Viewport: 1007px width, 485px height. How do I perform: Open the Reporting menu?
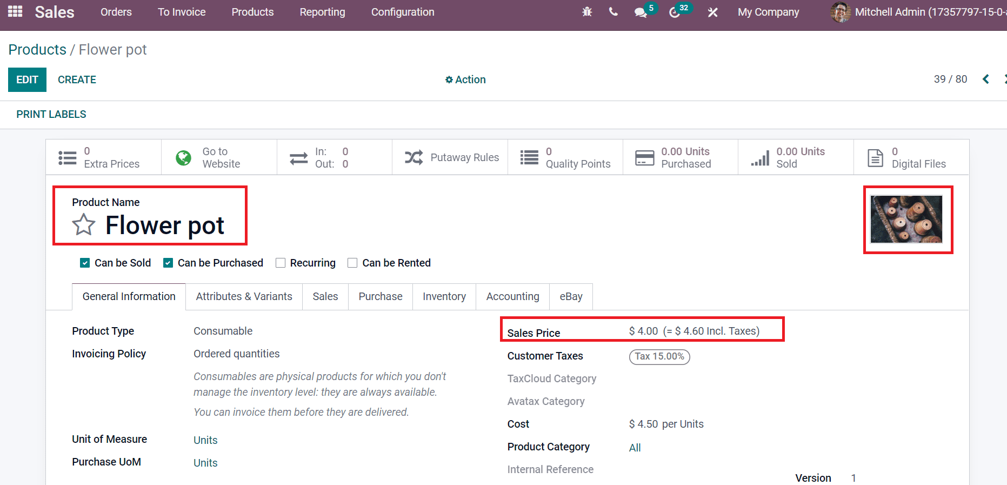point(323,12)
